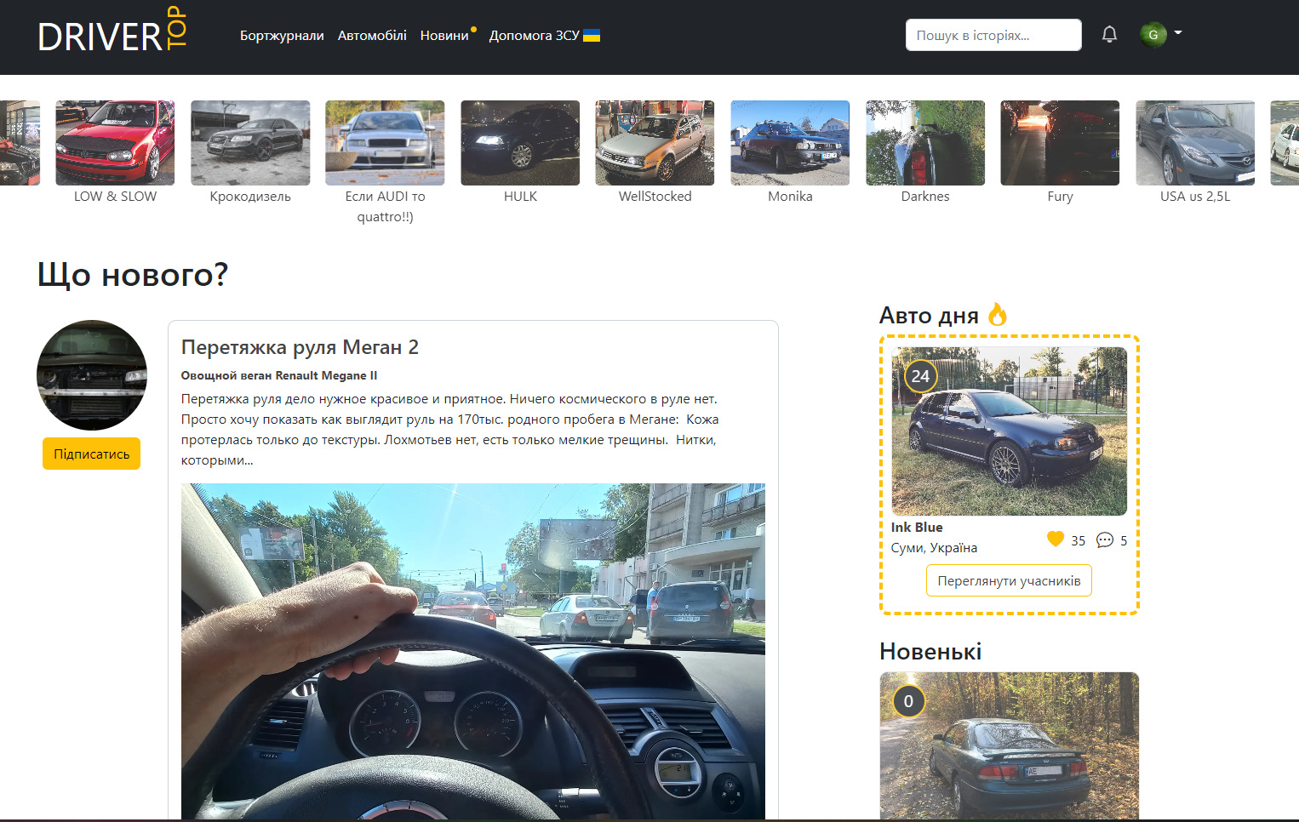Open the Автомобілі menu item
Screen dimensions: 1299x822
click(x=372, y=35)
